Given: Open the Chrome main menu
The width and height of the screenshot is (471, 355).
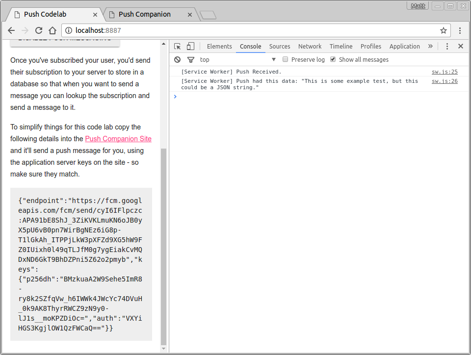Looking at the screenshot, I should point(460,30).
